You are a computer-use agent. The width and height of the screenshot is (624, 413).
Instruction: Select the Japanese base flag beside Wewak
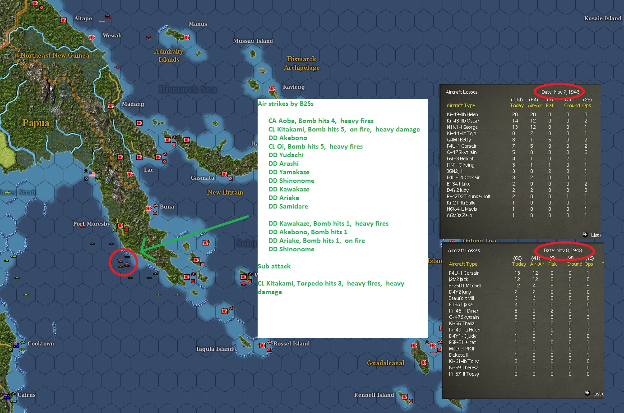(92, 37)
